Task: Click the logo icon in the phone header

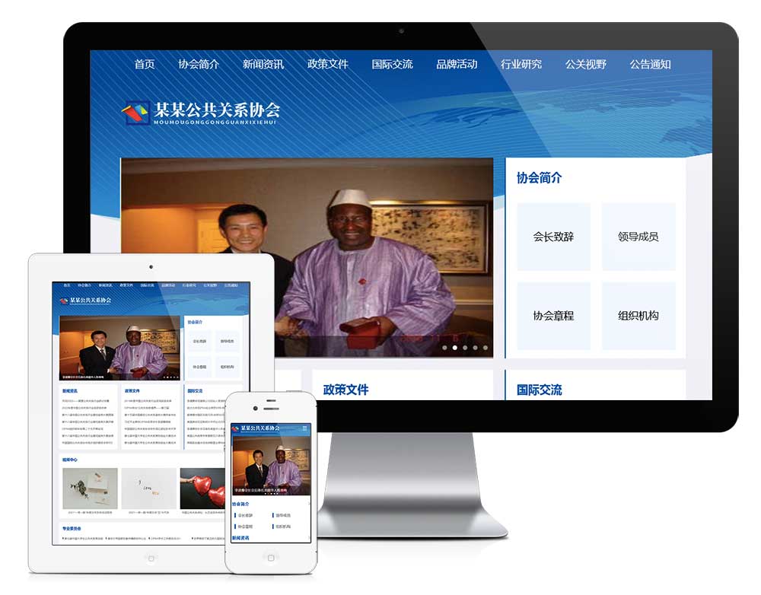Action: click(235, 428)
